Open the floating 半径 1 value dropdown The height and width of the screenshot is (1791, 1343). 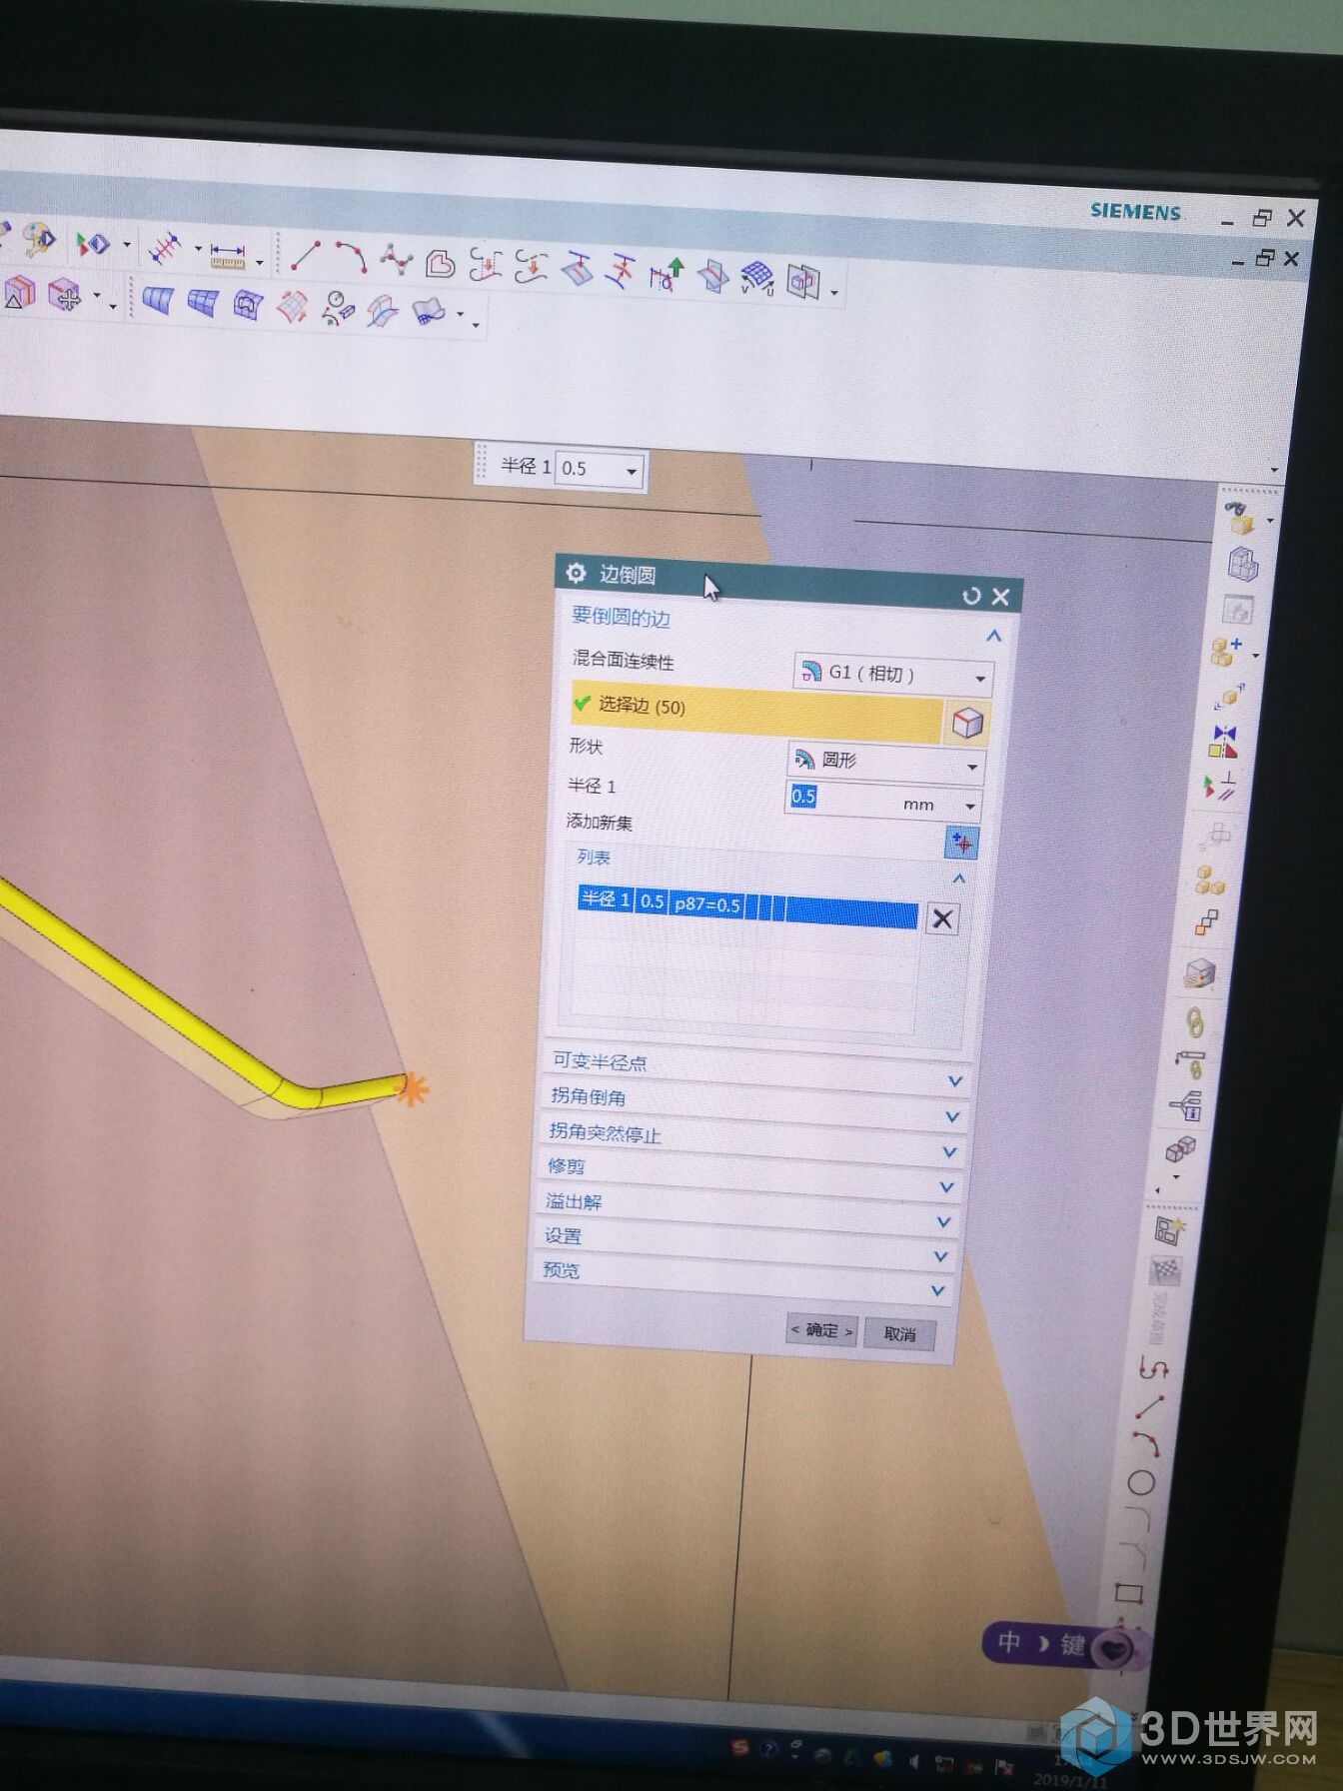(x=632, y=471)
